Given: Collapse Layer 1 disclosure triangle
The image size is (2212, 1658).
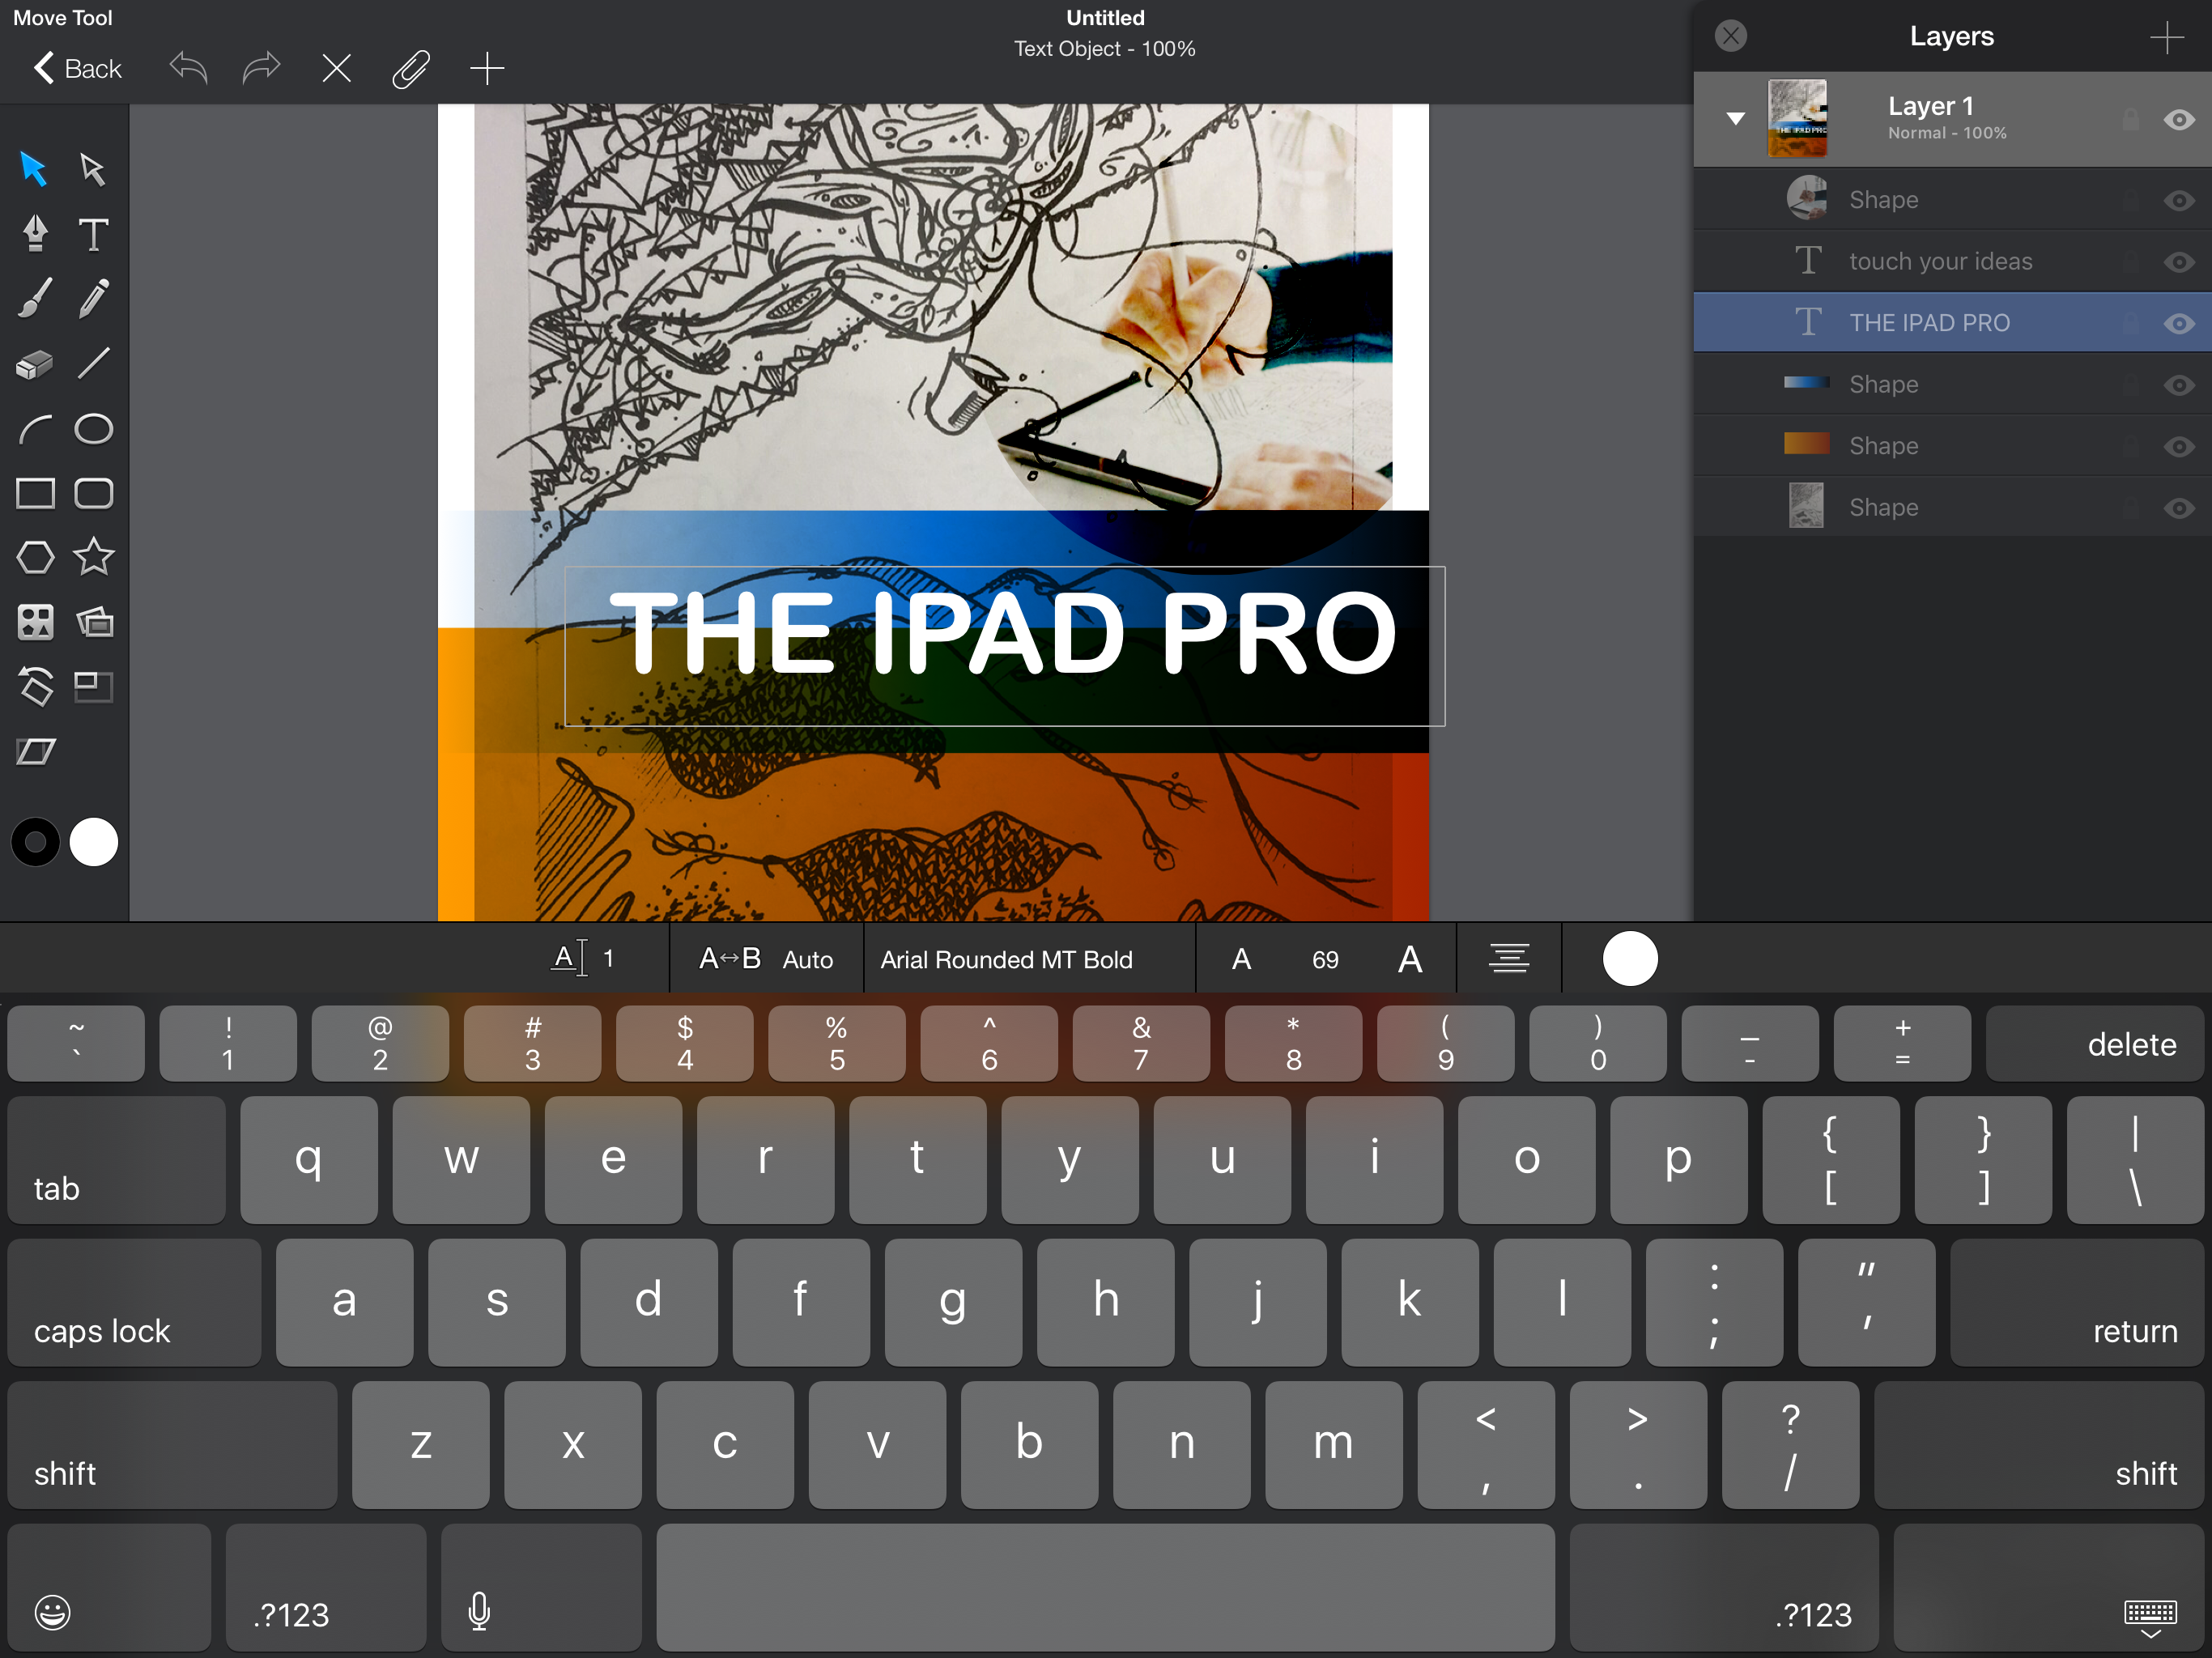Looking at the screenshot, I should pyautogui.click(x=1736, y=118).
